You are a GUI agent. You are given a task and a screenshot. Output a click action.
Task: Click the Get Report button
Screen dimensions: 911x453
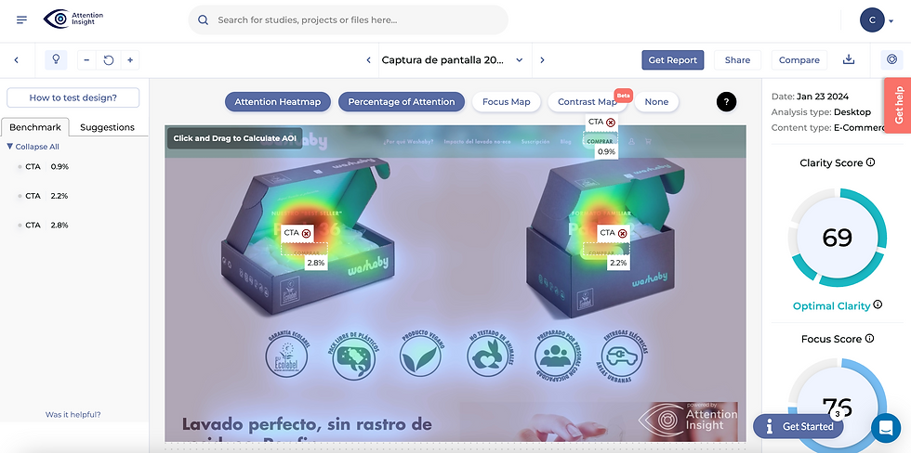pyautogui.click(x=673, y=59)
